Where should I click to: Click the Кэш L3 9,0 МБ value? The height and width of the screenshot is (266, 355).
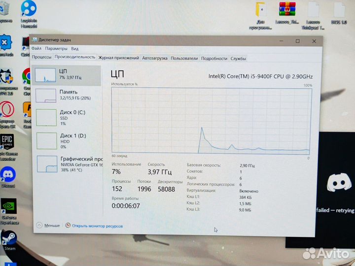tap(245, 210)
